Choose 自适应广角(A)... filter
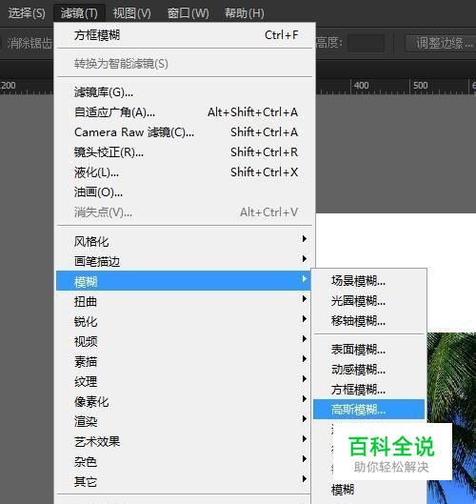 (x=185, y=112)
